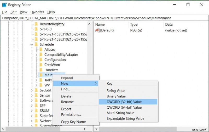Expand the CompatibilityAdapter key
Screen dimensions: 209x132
(x=36, y=55)
